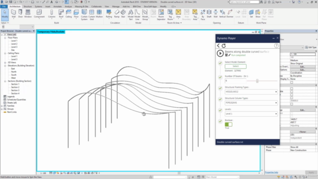
Task: Open the Levels dropdown in Dynamo Player
Action: 251,114
